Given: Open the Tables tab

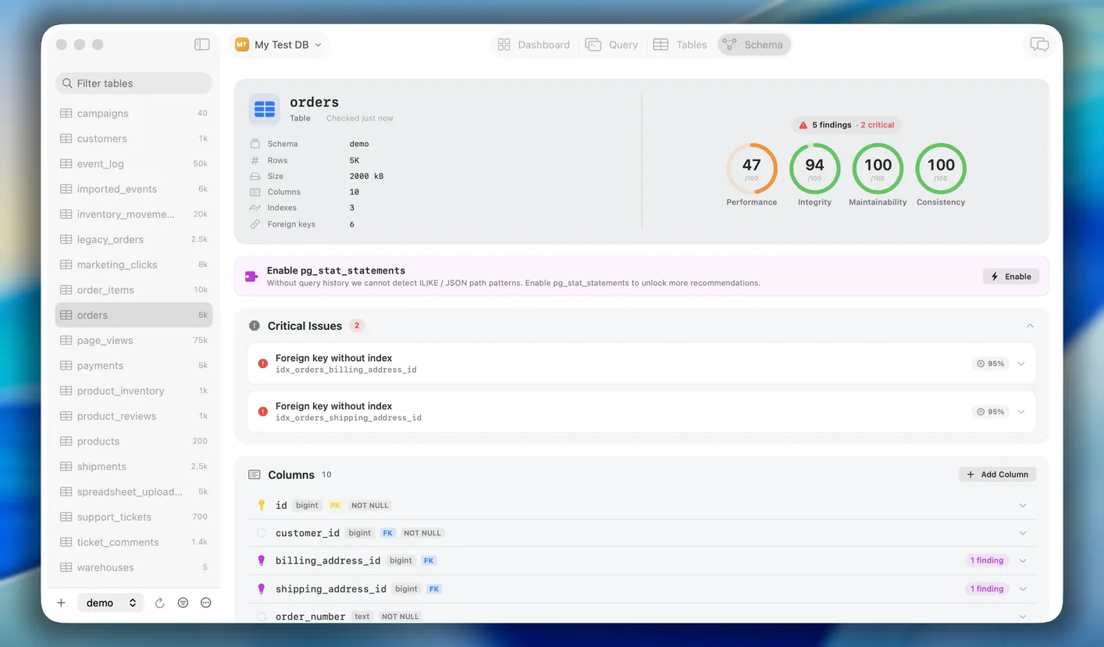Looking at the screenshot, I should [680, 45].
